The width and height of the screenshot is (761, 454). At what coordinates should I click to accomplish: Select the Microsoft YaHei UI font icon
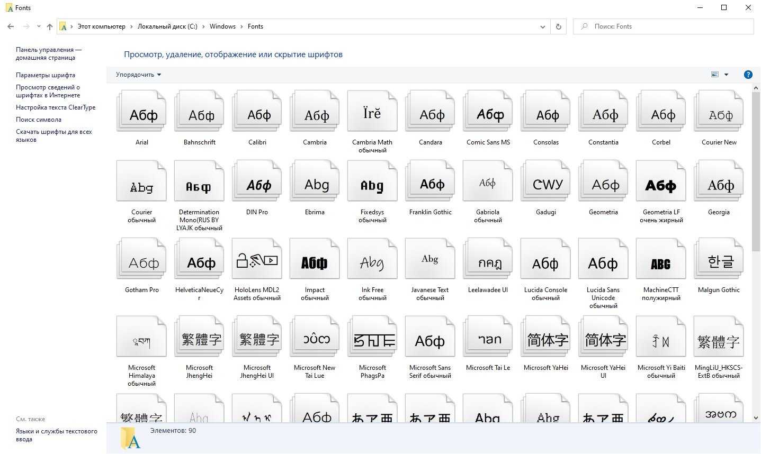point(603,337)
